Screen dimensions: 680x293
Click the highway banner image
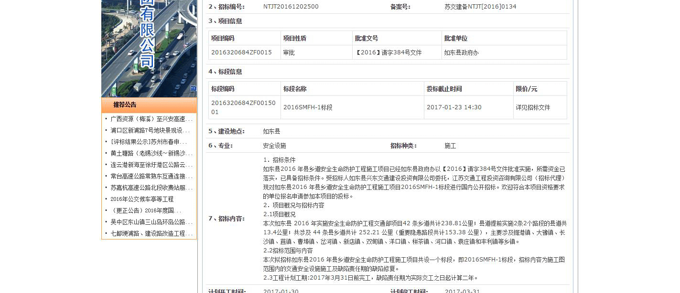point(149,48)
